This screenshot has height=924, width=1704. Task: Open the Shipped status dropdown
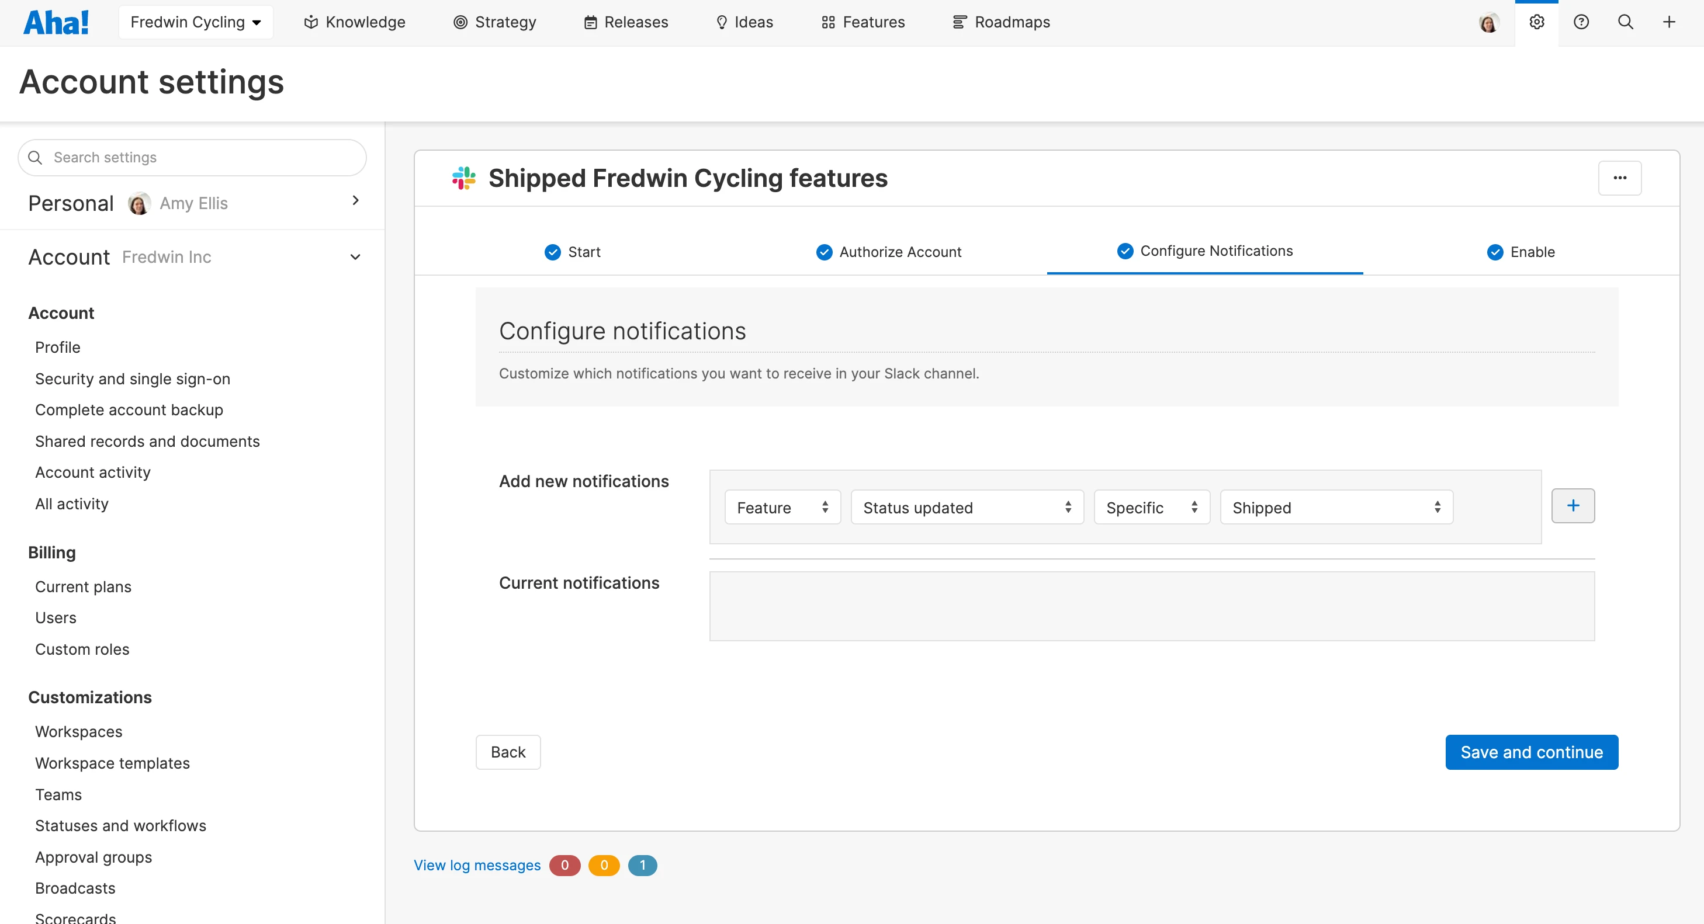tap(1335, 508)
